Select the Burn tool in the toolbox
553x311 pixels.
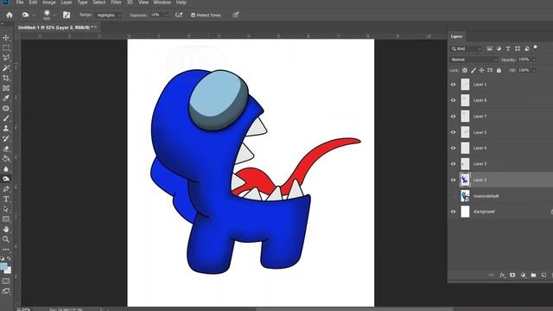6,179
